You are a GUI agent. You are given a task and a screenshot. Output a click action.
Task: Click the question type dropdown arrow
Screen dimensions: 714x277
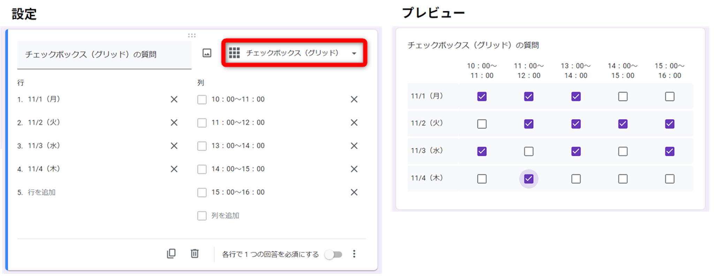click(354, 53)
